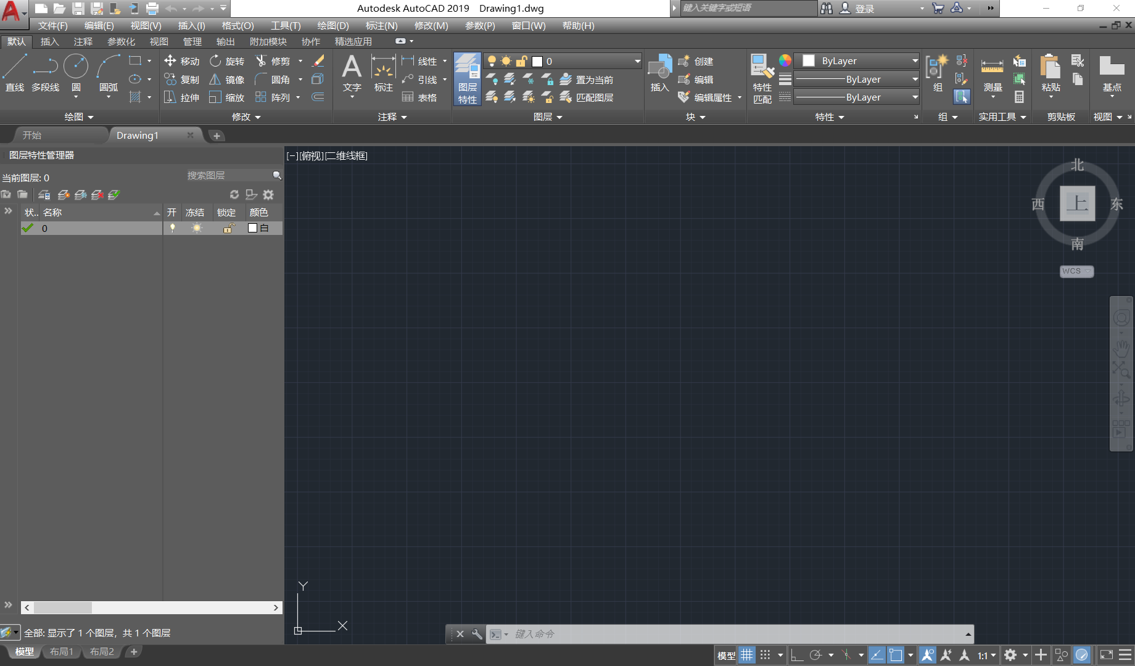Open the ByLayer color dropdown

tap(914, 61)
